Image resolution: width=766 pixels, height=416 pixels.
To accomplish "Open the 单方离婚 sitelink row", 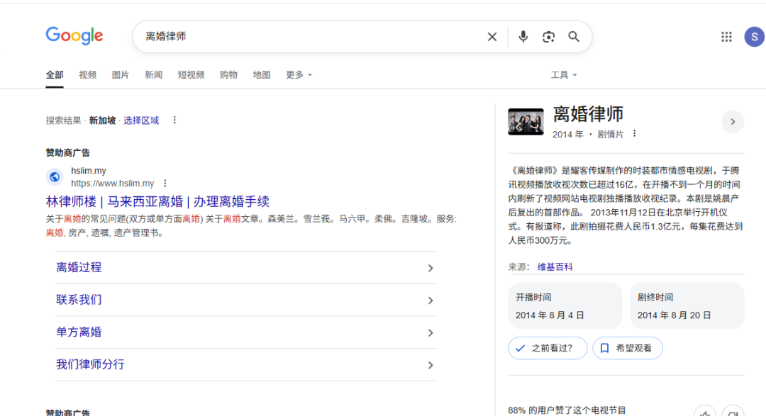I will pyautogui.click(x=246, y=332).
